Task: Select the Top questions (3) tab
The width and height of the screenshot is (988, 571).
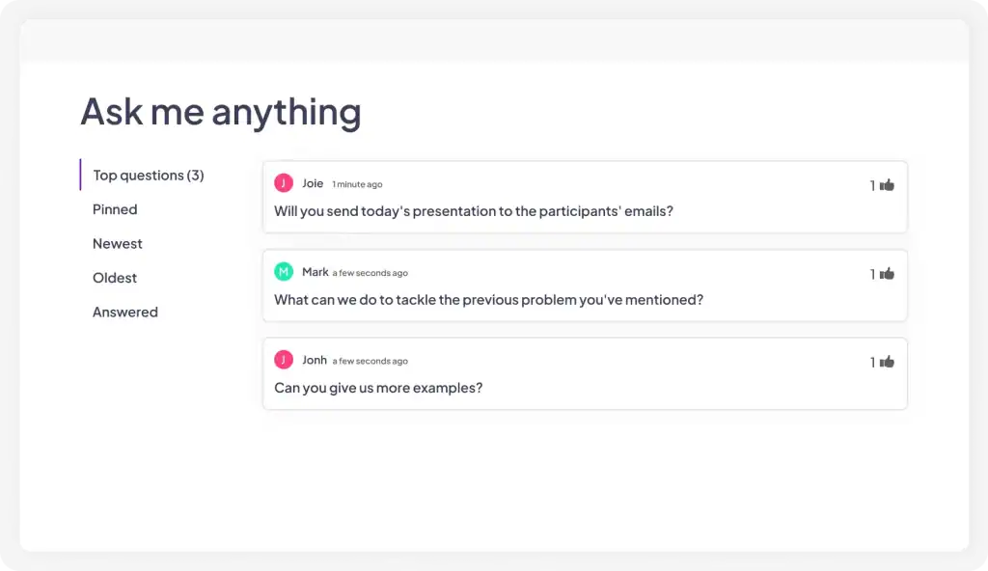Action: [x=148, y=176]
